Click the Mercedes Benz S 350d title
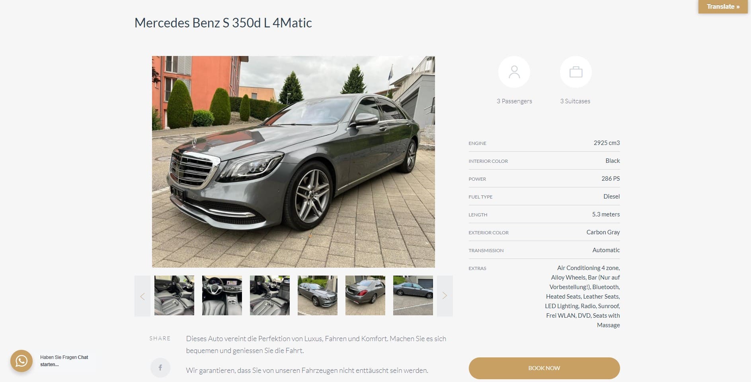 pyautogui.click(x=223, y=23)
